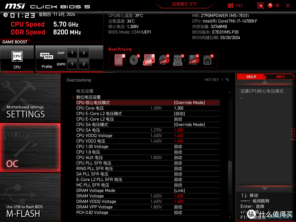Screen dimensions: 296x222
Task: Close the BIOS with the X icon
Action: coord(288,6)
